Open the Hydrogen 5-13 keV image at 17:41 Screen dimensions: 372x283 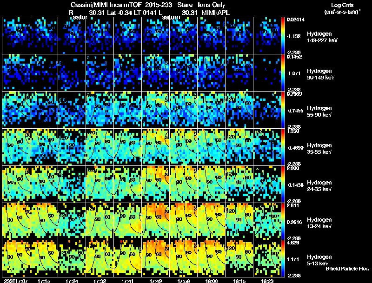[x=127, y=258]
